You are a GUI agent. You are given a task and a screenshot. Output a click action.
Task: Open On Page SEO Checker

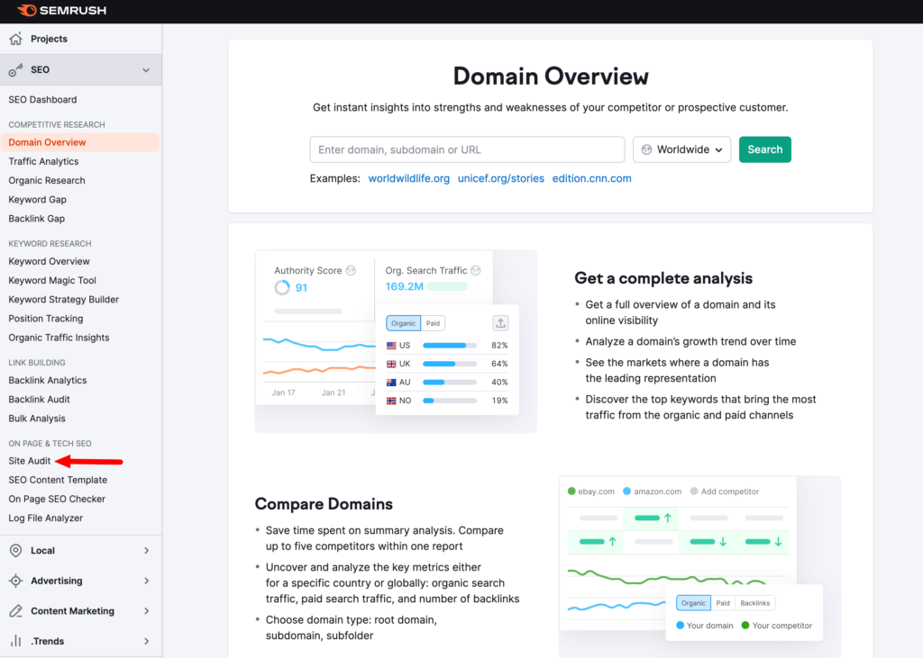(x=57, y=500)
